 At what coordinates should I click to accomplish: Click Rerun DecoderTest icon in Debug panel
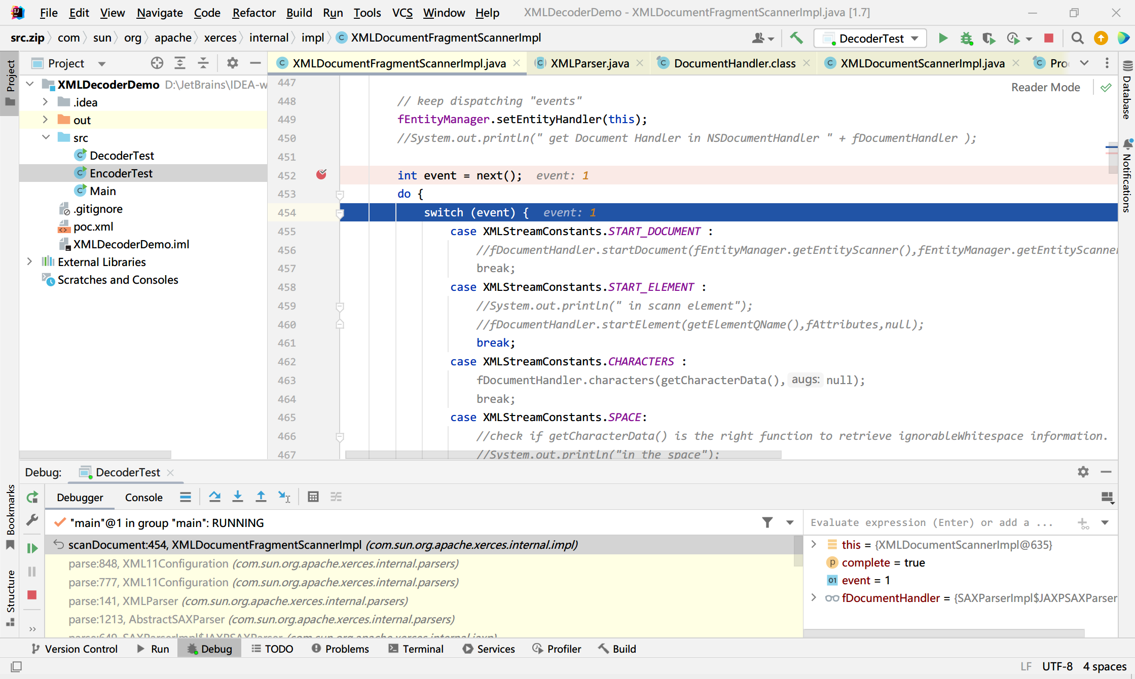(32, 498)
